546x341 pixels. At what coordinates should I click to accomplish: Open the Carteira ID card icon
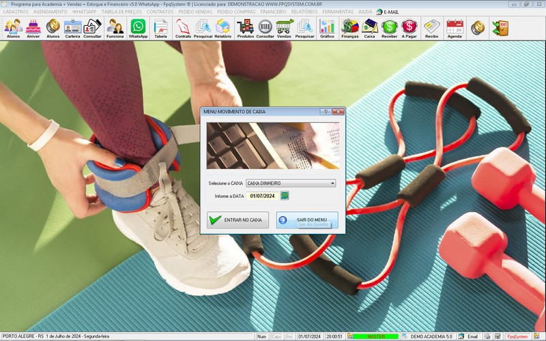[x=73, y=29]
